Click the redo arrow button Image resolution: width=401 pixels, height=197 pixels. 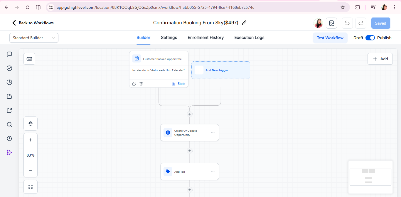tap(361, 23)
